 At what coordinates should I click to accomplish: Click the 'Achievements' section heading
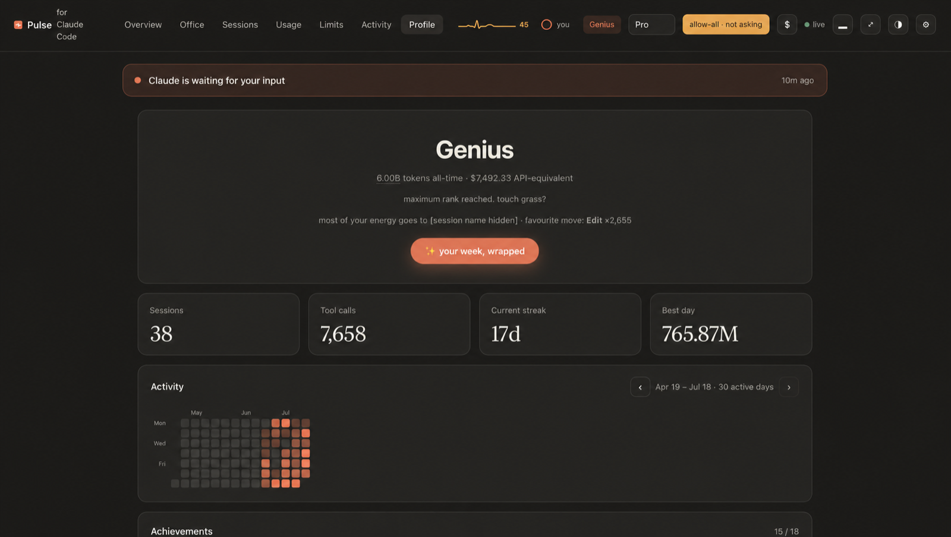tap(182, 531)
